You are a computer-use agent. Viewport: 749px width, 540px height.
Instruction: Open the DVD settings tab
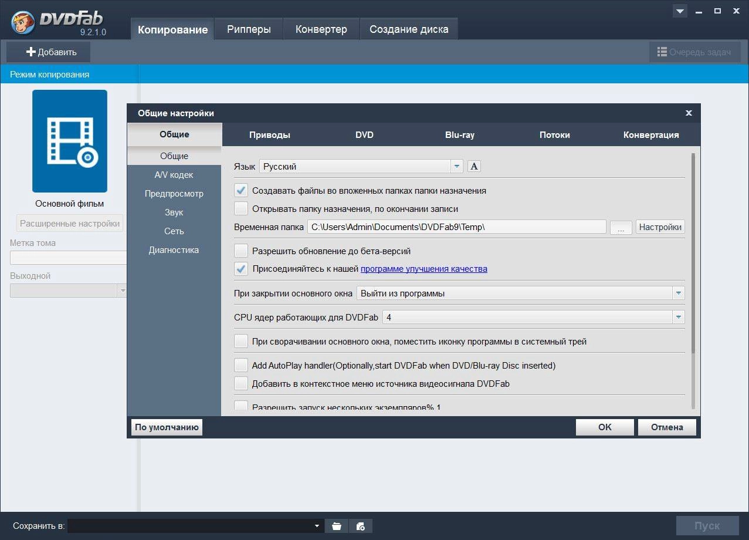click(x=364, y=134)
